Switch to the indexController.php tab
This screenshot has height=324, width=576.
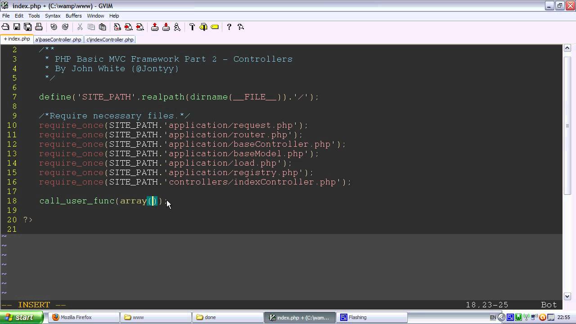tap(110, 40)
